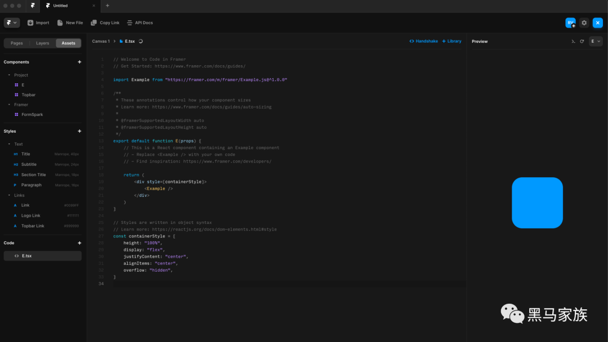Screen dimensions: 608x342
Task: Collapse the Text styles group
Action: pos(9,144)
